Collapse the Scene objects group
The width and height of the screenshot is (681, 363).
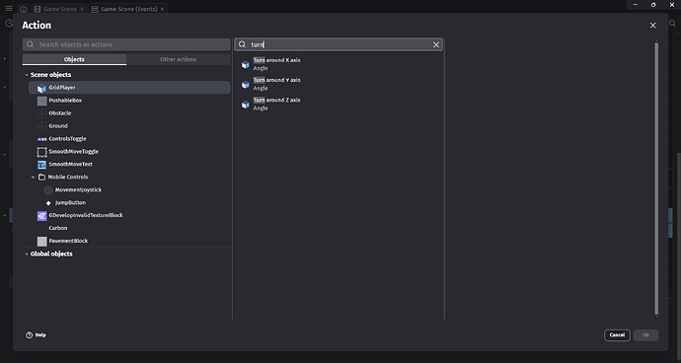pos(27,75)
